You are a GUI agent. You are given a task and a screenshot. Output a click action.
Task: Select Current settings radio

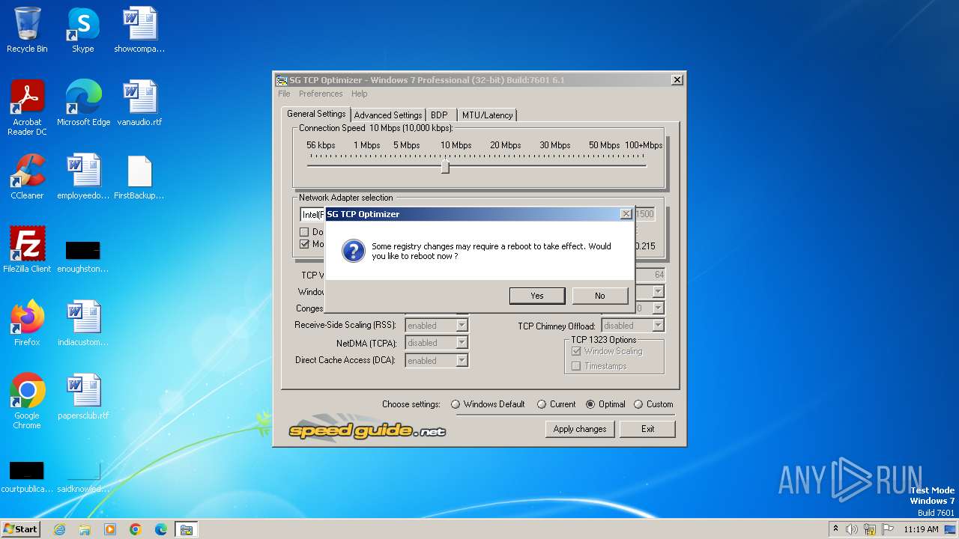[x=557, y=404]
